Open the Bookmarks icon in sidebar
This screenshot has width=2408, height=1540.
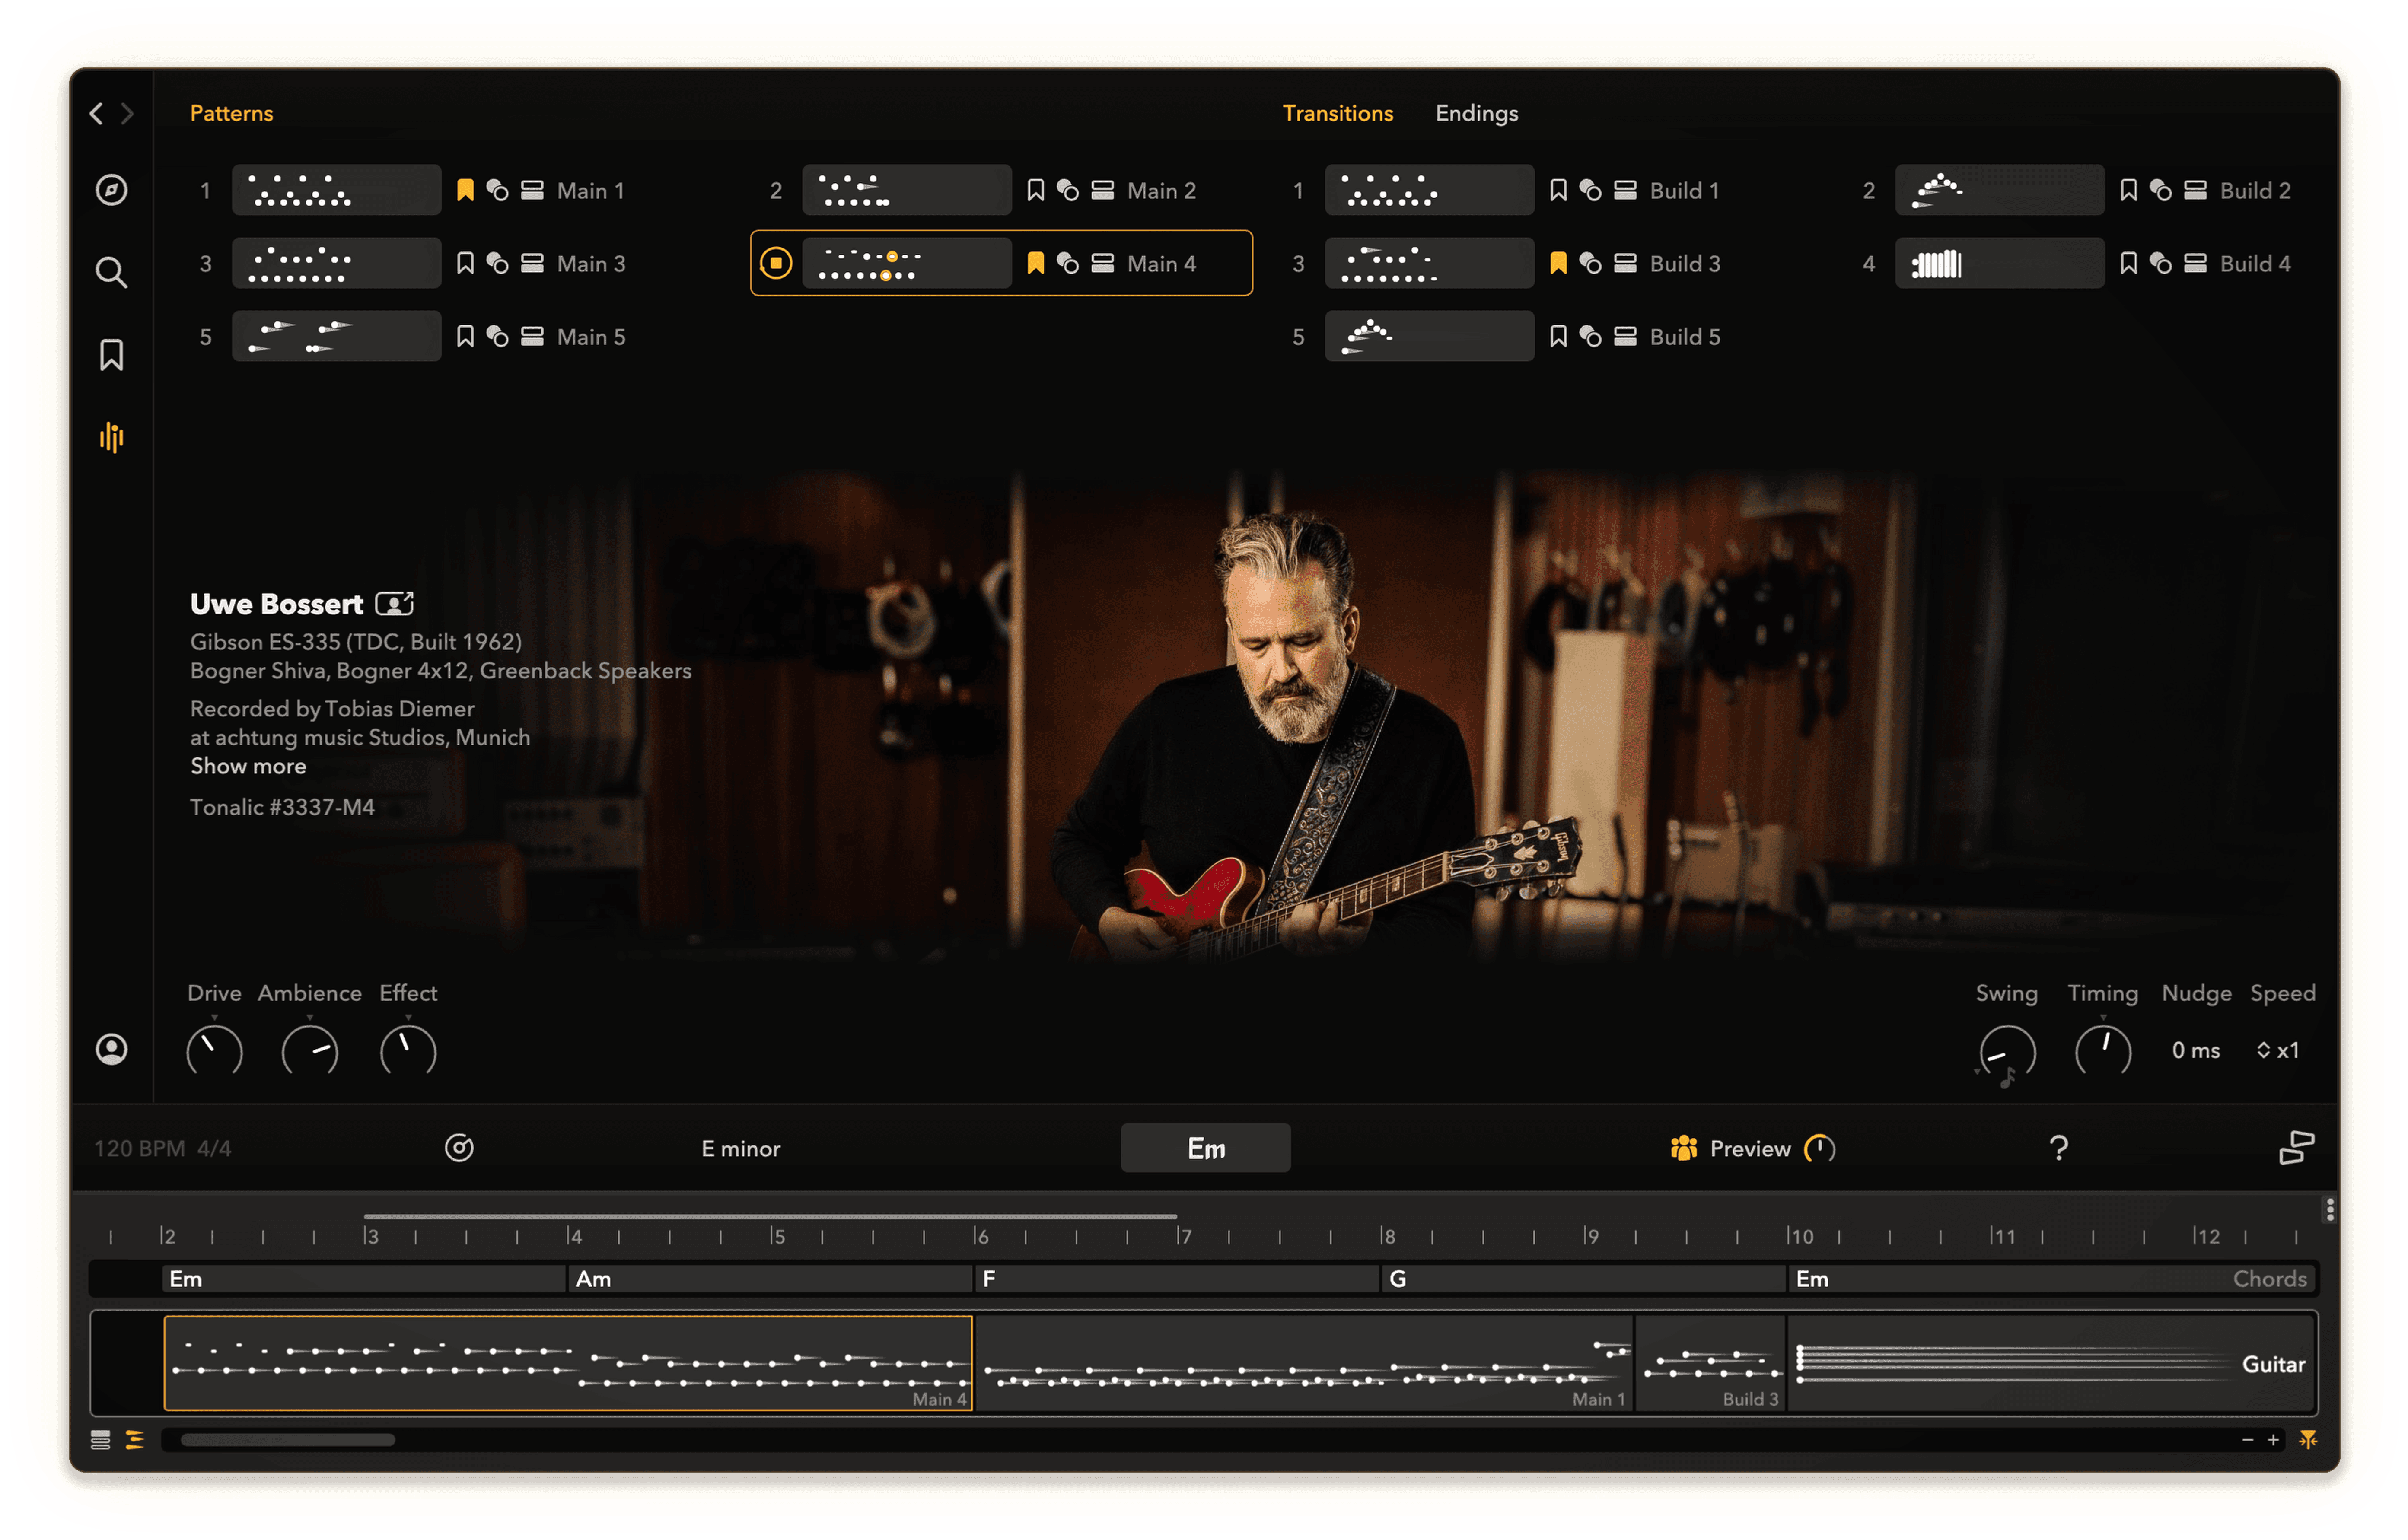coord(111,355)
